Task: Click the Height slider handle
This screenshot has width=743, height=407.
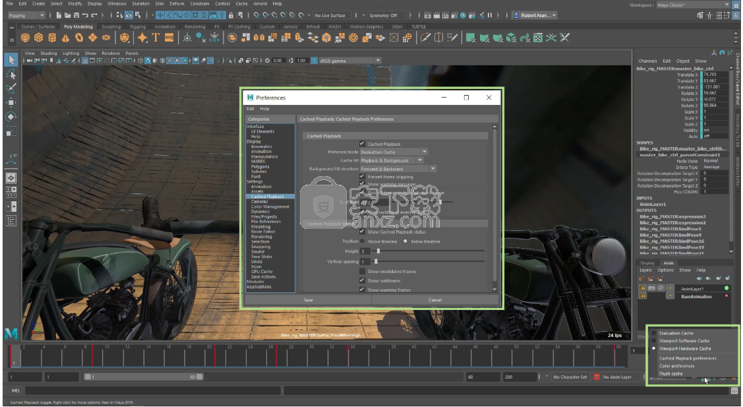Action: [x=378, y=251]
